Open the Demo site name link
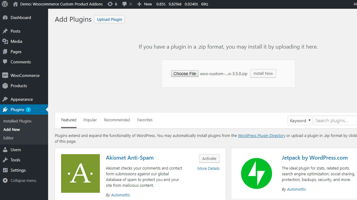This screenshot has height=200, width=357. point(61,4)
